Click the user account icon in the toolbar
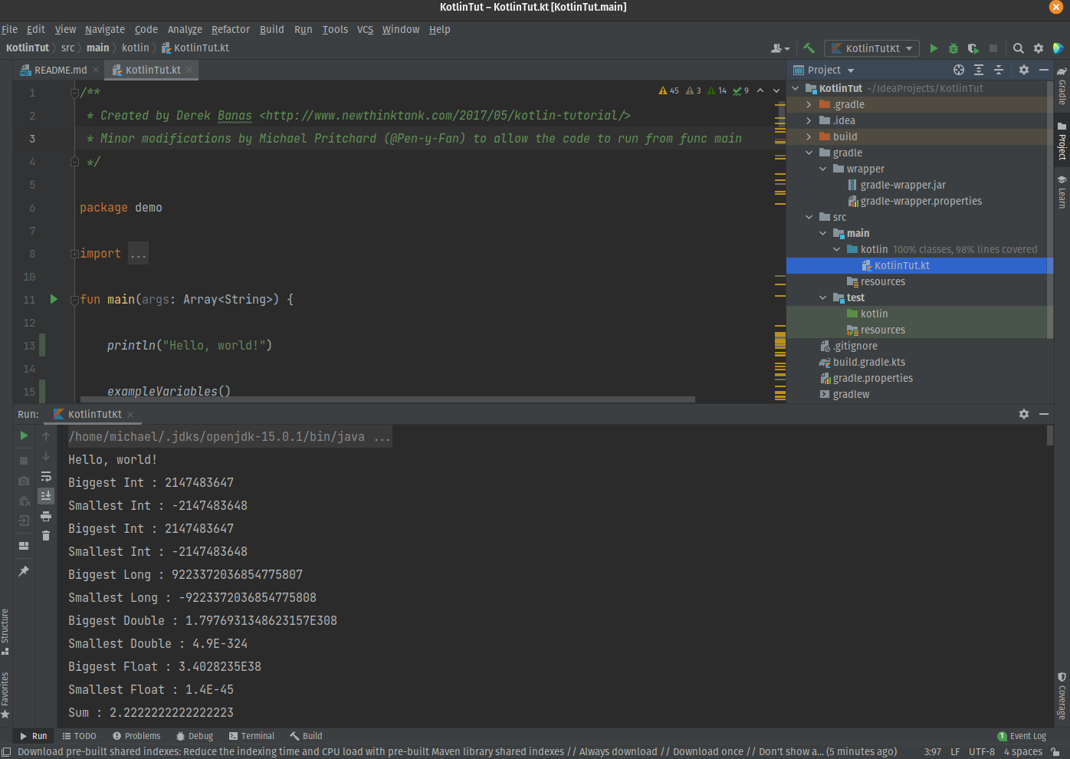This screenshot has width=1070, height=759. point(780,48)
